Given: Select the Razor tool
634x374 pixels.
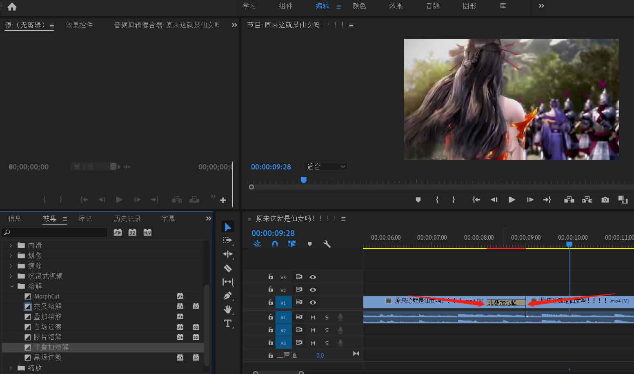Looking at the screenshot, I should [x=228, y=268].
